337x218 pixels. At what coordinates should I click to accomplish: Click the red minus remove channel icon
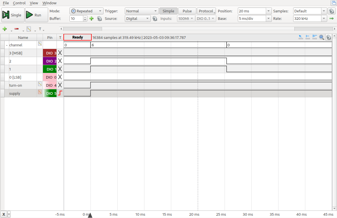(x=16, y=29)
